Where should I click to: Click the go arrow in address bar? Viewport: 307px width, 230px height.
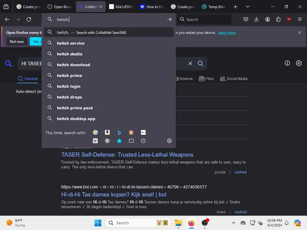pyautogui.click(x=169, y=19)
